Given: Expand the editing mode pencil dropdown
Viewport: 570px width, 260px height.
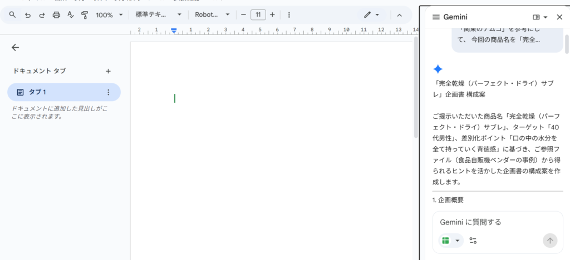Looking at the screenshot, I should click(x=372, y=15).
